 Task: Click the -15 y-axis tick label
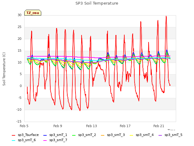[x=19, y=121]
